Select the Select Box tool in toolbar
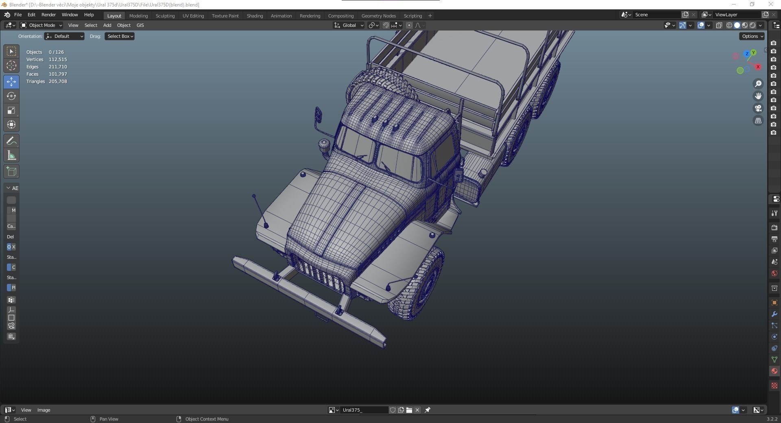781x423 pixels. point(11,51)
